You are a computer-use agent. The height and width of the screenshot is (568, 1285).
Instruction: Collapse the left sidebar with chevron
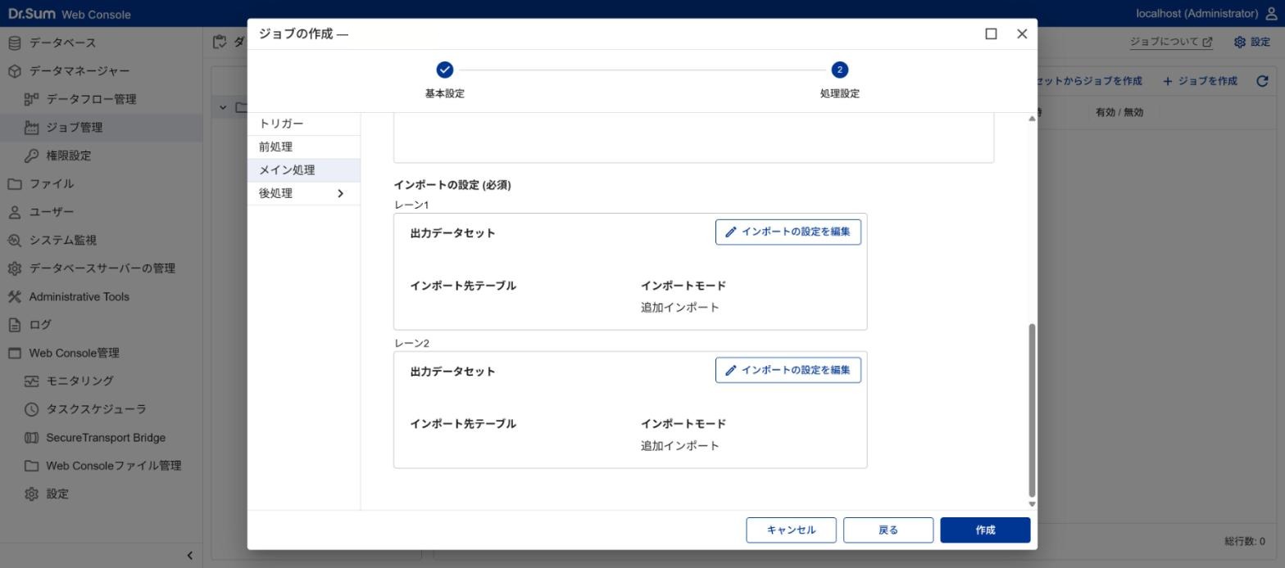[x=189, y=555]
